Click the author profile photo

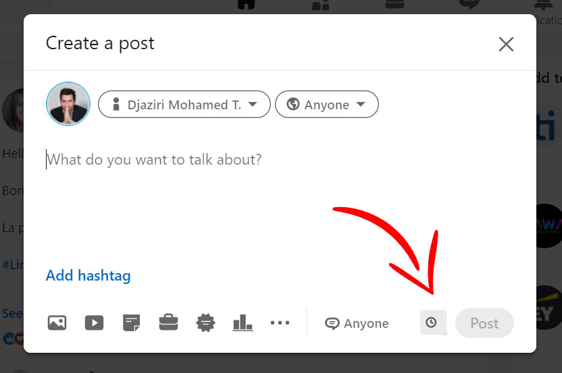[x=68, y=105]
